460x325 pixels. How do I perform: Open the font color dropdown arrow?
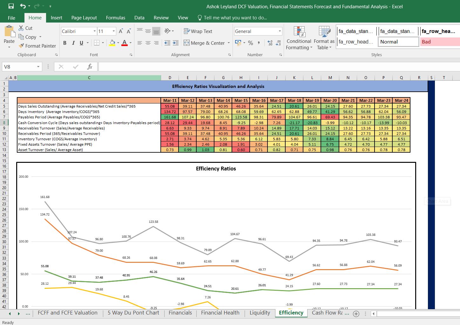click(131, 43)
